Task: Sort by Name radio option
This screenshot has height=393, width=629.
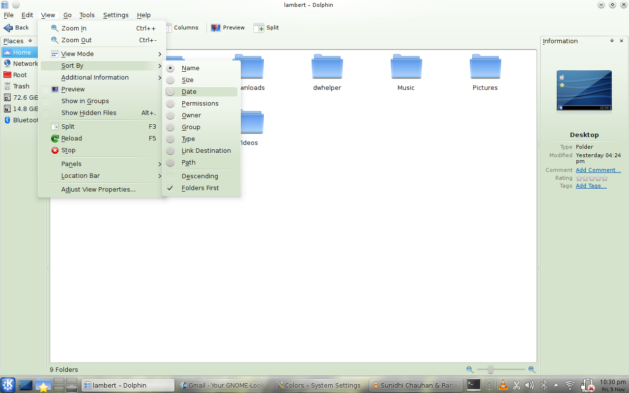Action: (x=201, y=68)
